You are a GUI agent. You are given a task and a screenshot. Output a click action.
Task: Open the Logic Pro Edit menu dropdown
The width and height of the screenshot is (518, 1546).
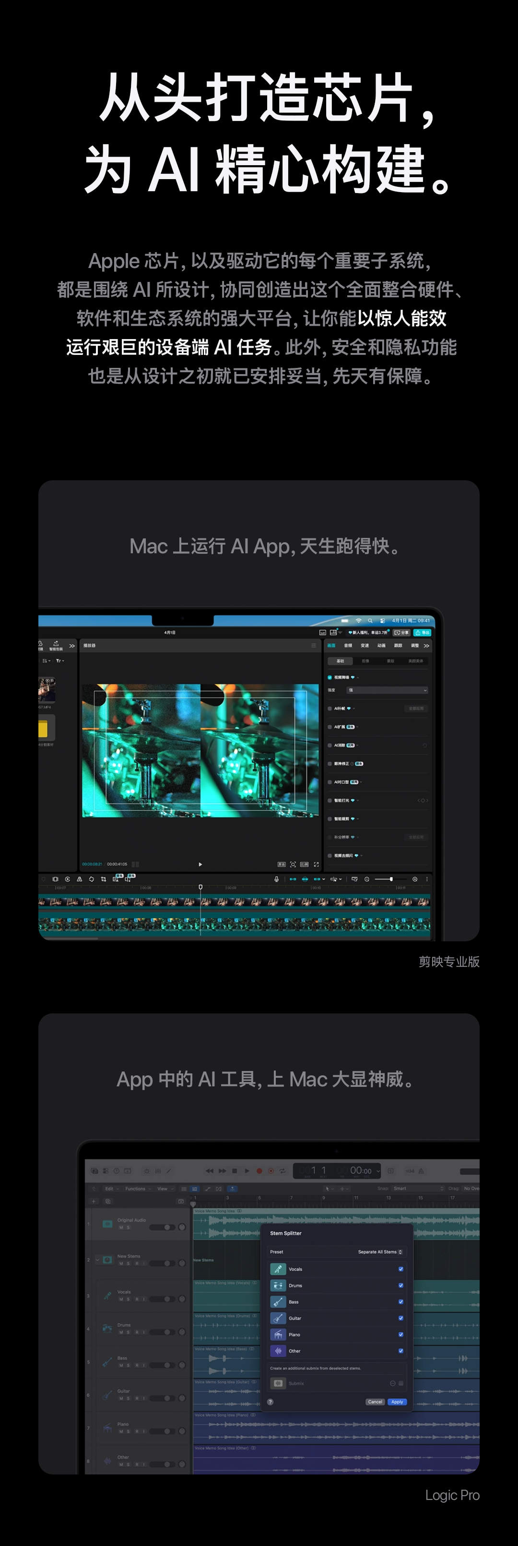click(x=111, y=1188)
